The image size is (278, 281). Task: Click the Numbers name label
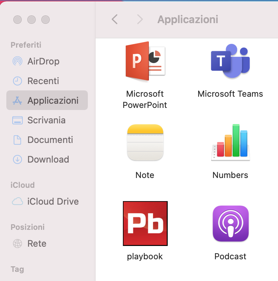[230, 175]
